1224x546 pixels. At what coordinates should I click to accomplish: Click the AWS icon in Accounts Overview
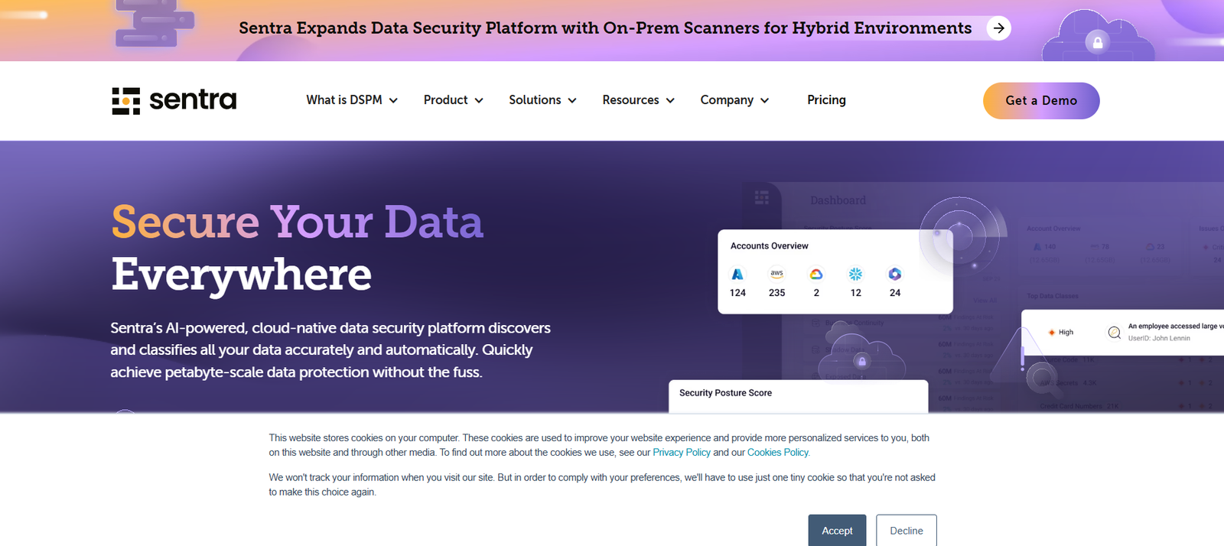click(776, 274)
